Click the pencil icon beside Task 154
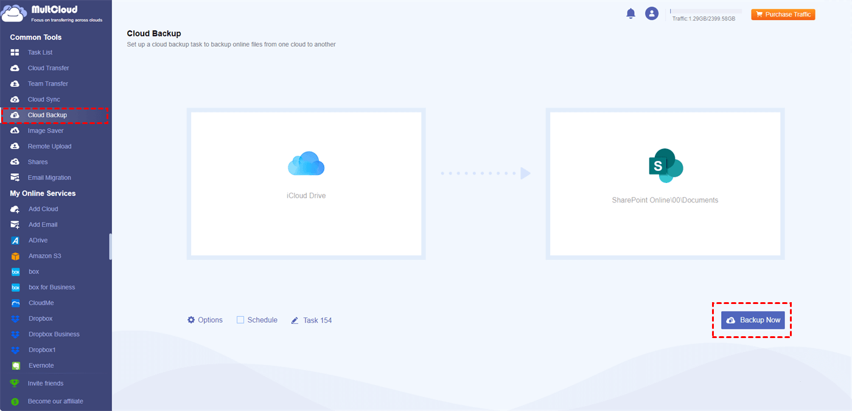The width and height of the screenshot is (852, 411). click(295, 320)
